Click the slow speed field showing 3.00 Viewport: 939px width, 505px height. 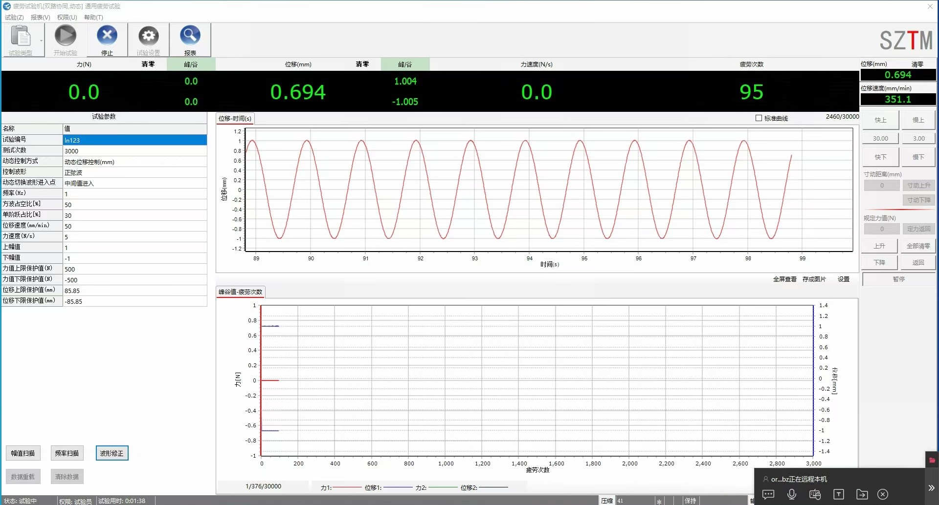coord(918,139)
